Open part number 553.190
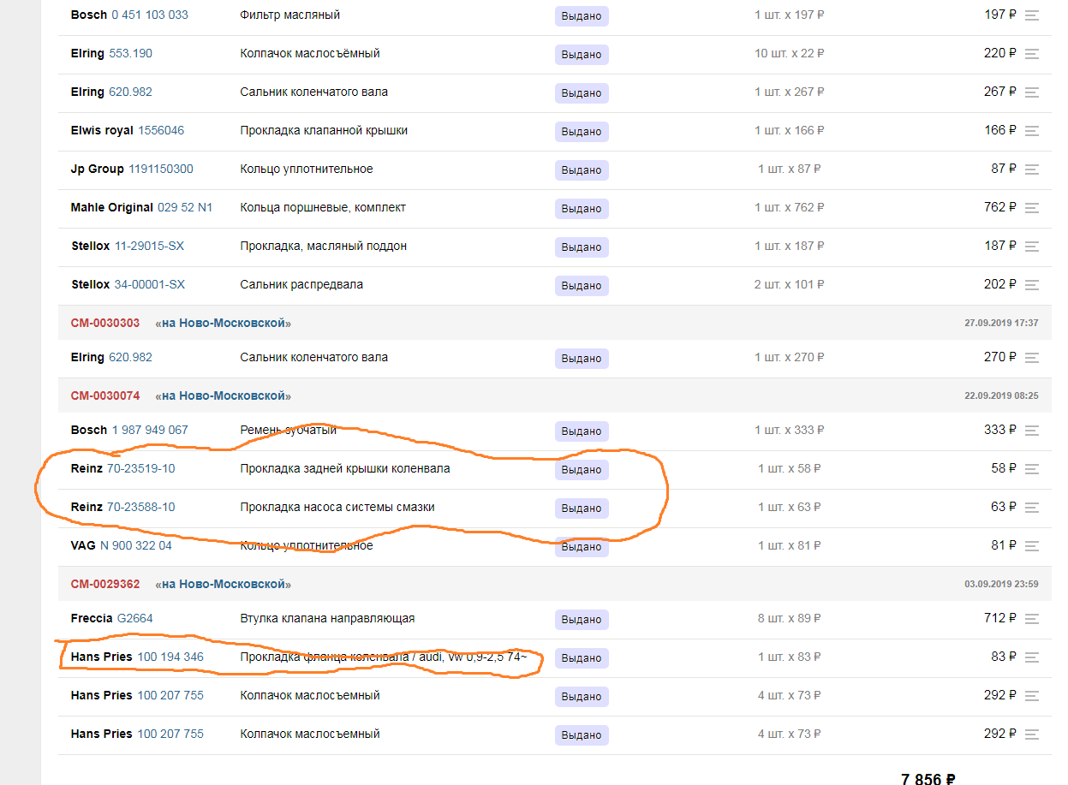Viewport: 1068px width, 785px height. pos(130,53)
